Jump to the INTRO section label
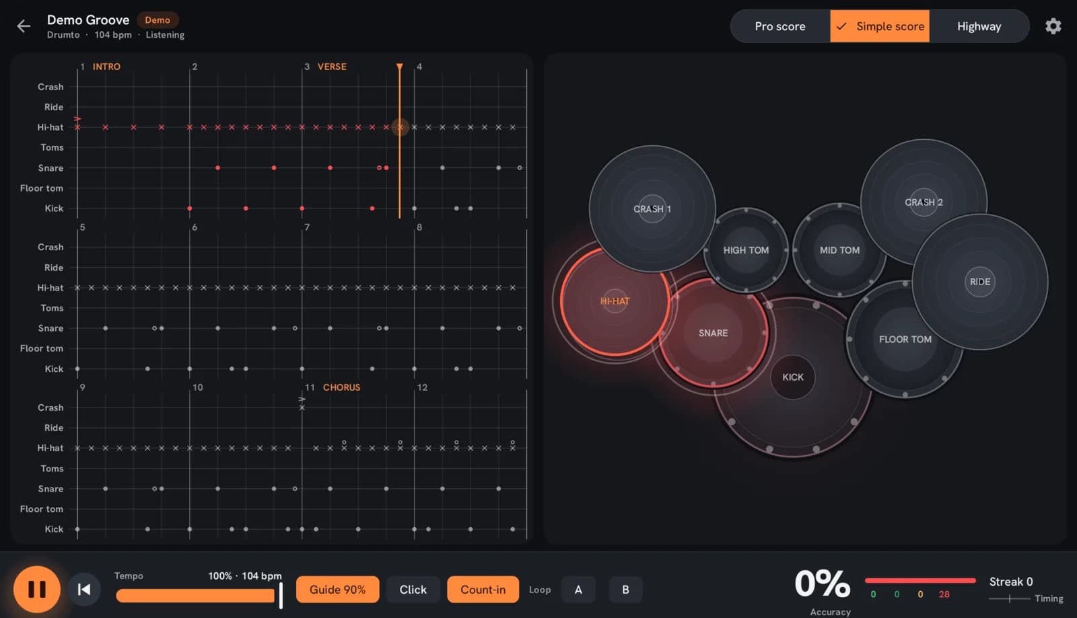This screenshot has height=618, width=1077. coord(106,67)
